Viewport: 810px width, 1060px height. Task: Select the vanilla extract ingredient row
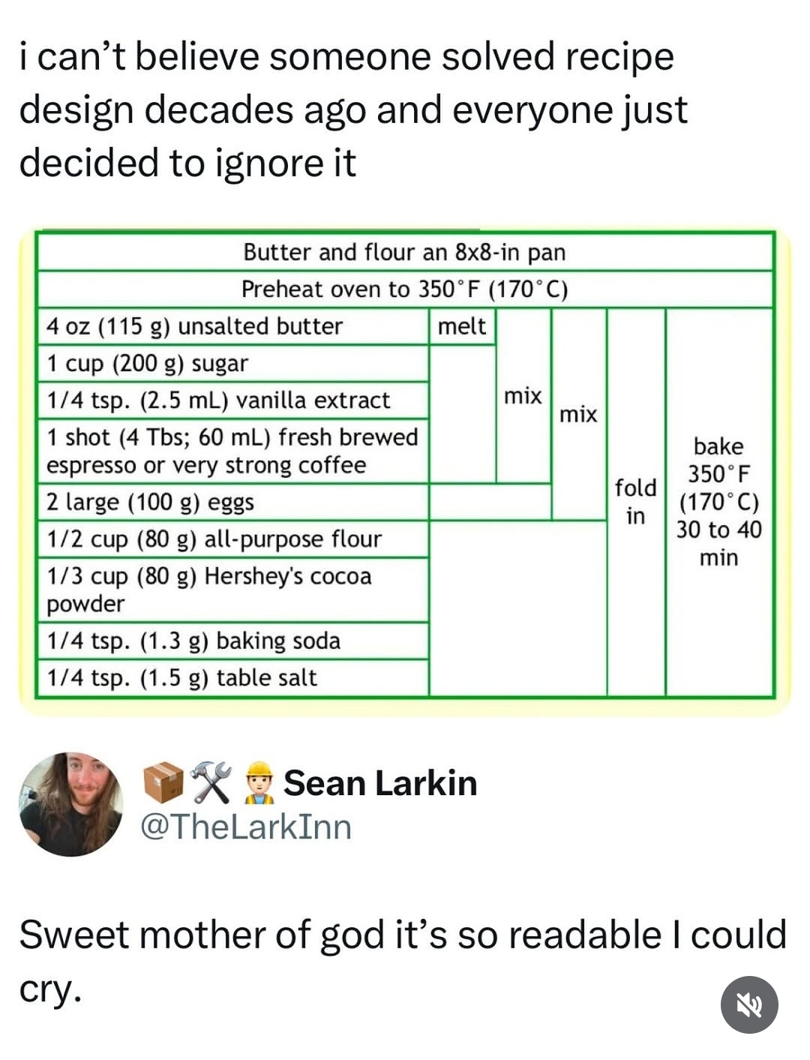pyautogui.click(x=232, y=400)
